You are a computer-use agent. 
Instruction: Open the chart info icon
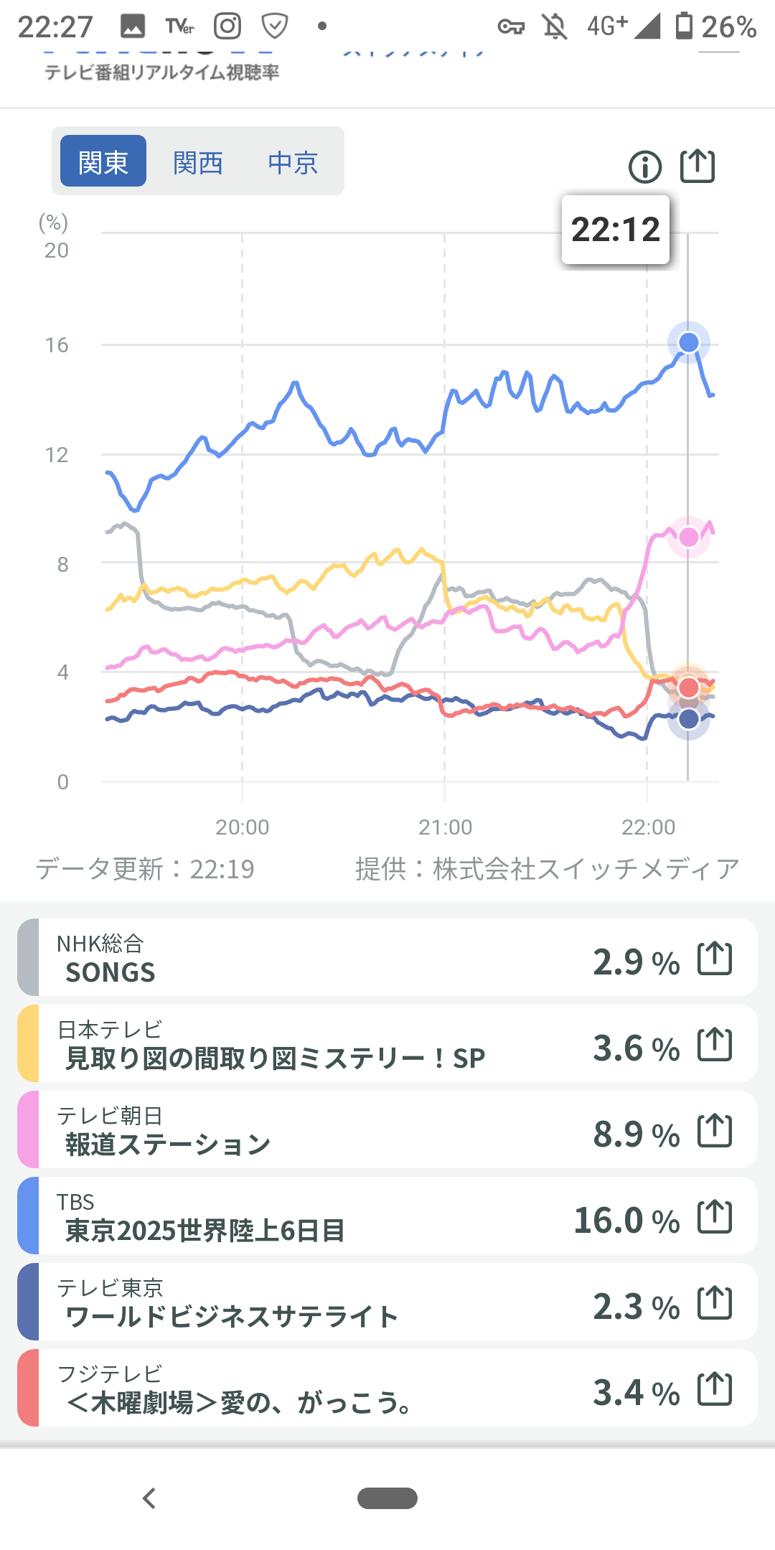click(644, 167)
